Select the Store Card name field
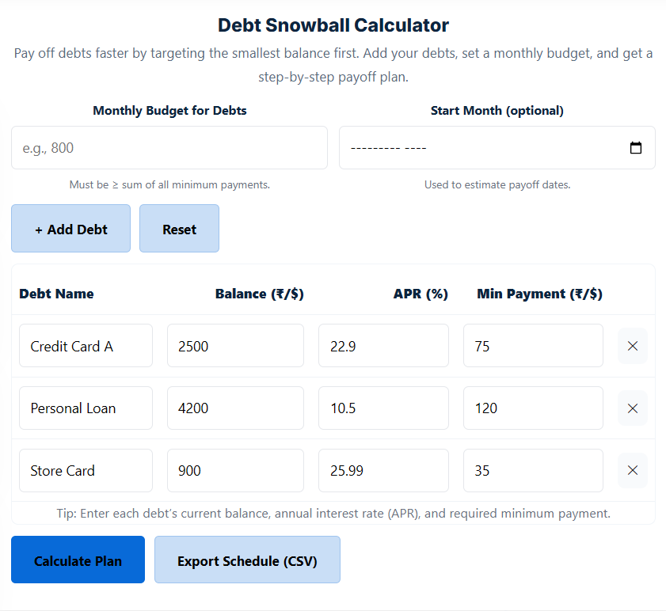This screenshot has height=611, width=666. click(x=86, y=470)
